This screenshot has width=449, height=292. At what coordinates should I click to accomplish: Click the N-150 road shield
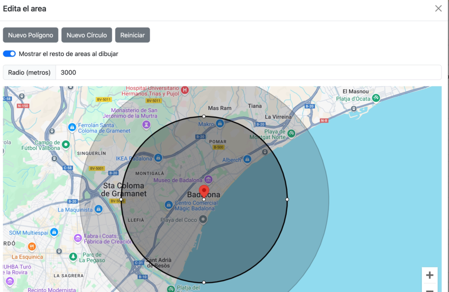(23, 106)
